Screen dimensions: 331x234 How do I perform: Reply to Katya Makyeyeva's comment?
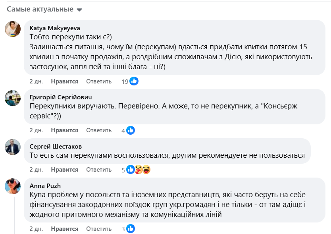pos(99,81)
